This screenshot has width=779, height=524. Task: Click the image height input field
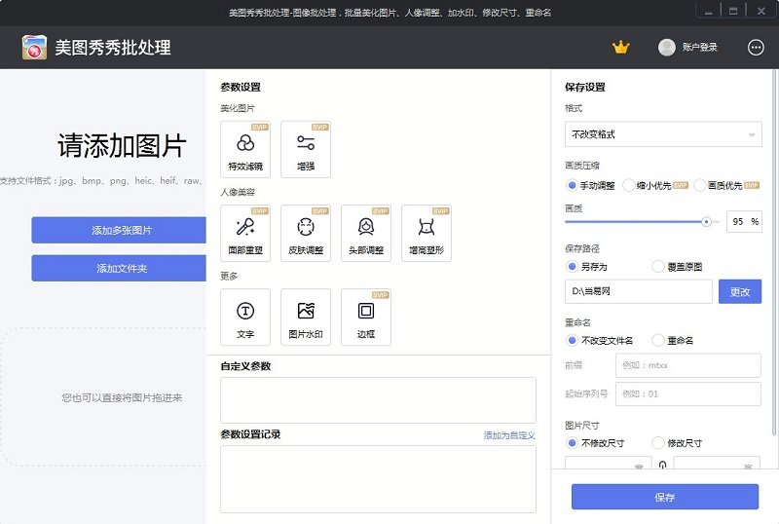click(717, 463)
